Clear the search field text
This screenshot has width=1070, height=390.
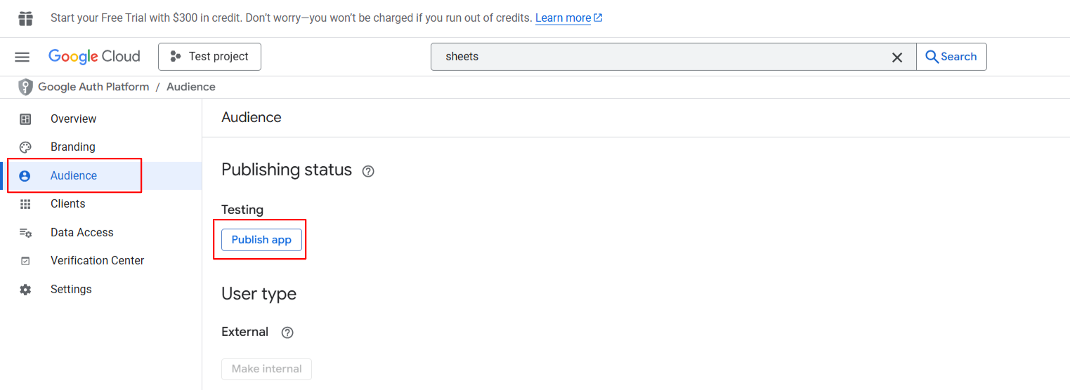(x=897, y=58)
